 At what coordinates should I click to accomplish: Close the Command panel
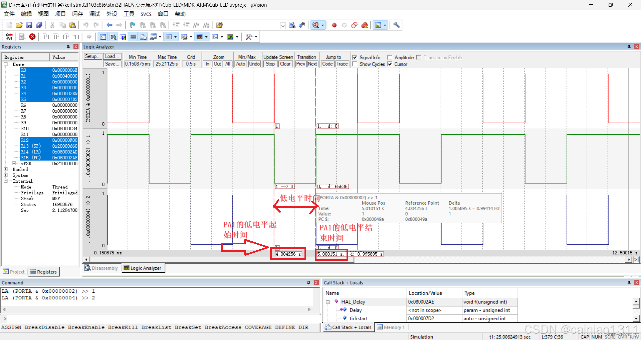[x=316, y=283]
